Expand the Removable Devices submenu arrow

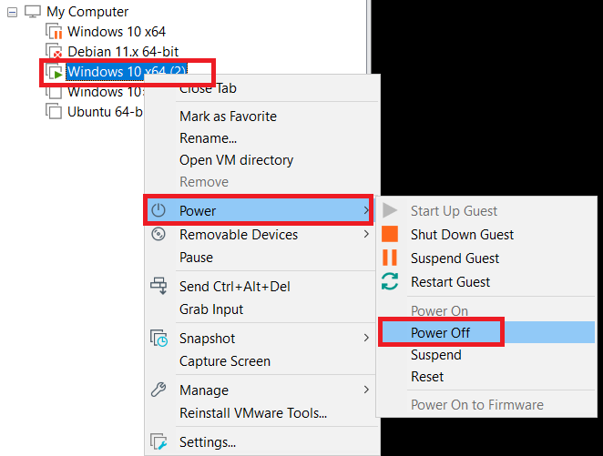coord(366,235)
